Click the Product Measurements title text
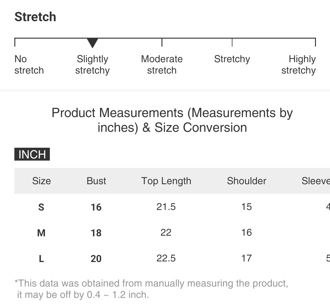330x308 pixels. 172,120
